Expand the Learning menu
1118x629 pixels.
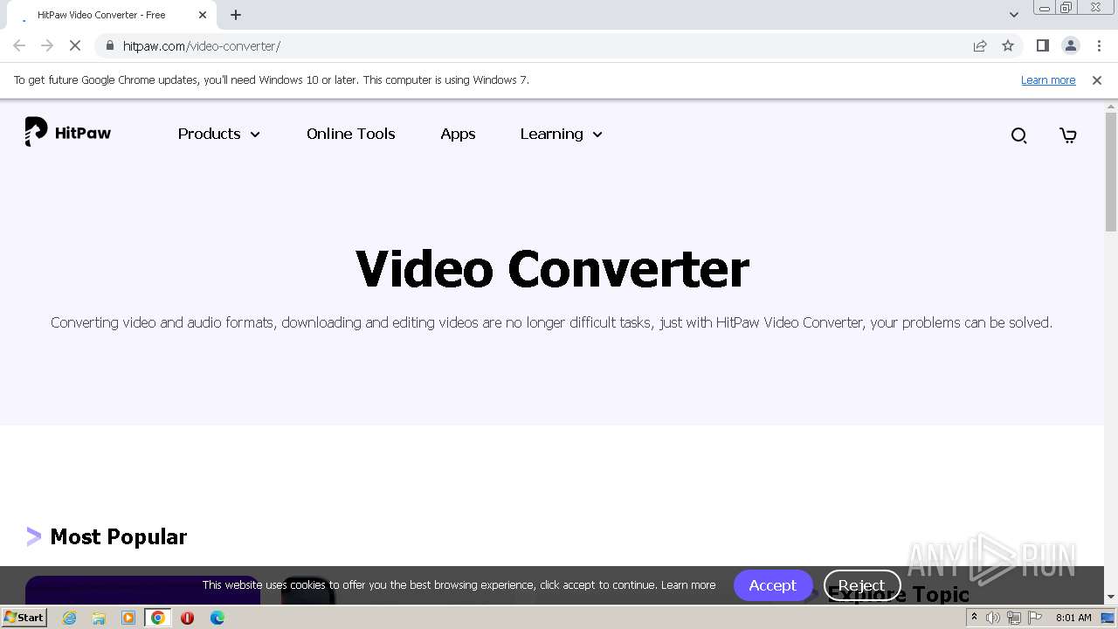(x=561, y=134)
